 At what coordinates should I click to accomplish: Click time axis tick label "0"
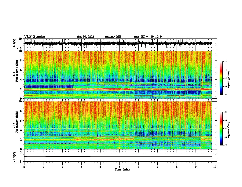pos(24,167)
